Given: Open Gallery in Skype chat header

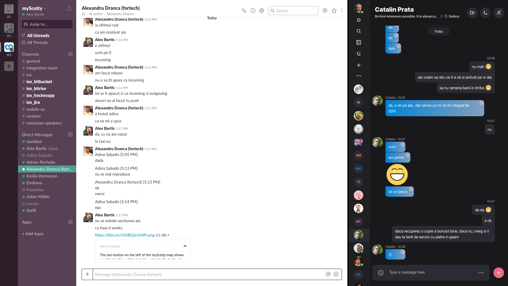Looking at the screenshot, I should click(x=452, y=16).
